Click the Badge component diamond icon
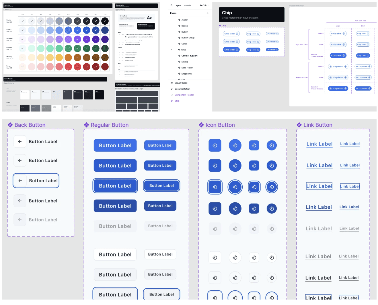 coord(179,26)
